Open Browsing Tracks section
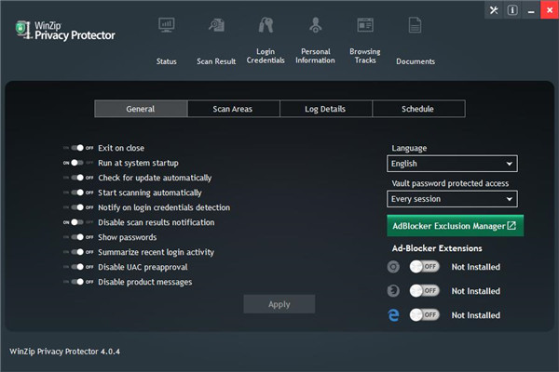 tap(364, 25)
